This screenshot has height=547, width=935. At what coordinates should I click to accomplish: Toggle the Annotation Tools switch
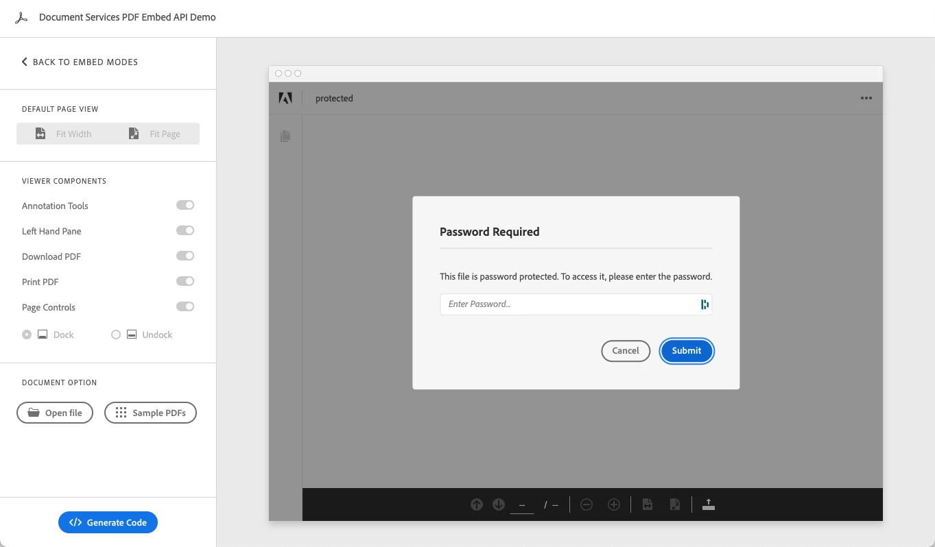(x=185, y=205)
